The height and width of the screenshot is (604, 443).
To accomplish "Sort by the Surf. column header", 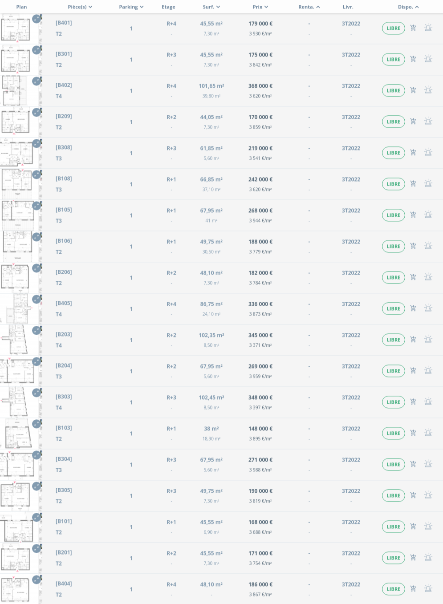I will pos(211,7).
